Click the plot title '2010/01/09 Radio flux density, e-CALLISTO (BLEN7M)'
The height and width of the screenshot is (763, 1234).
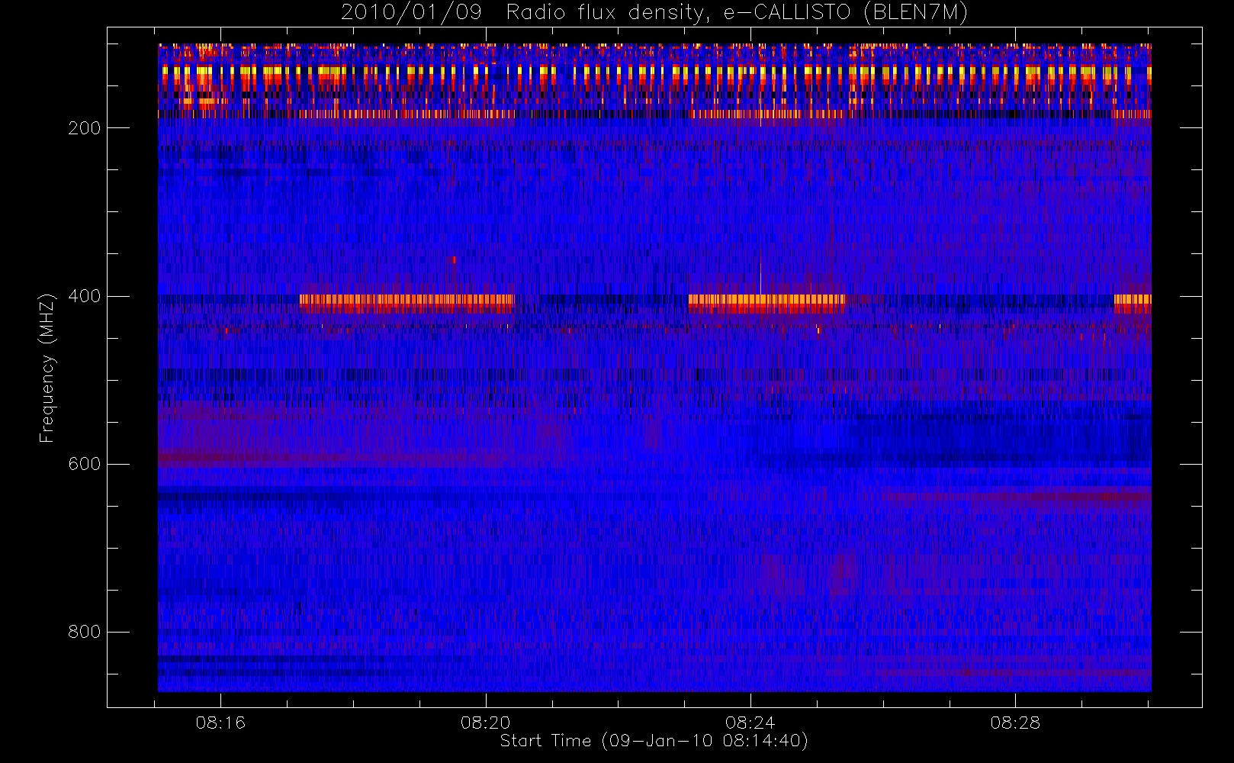654,12
